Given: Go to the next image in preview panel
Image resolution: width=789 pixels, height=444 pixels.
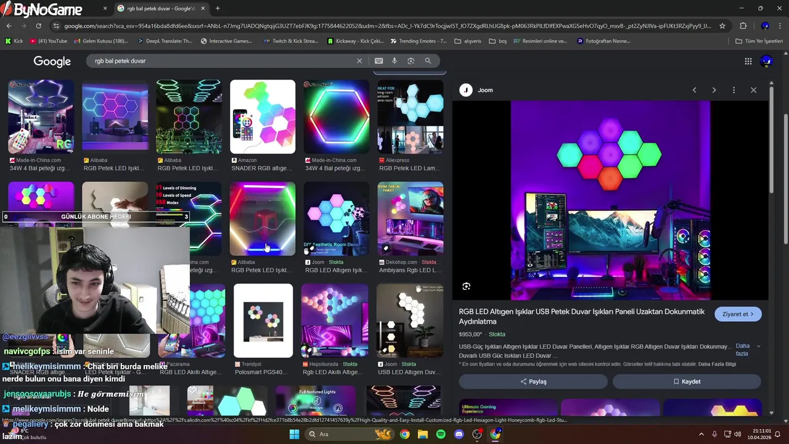Looking at the screenshot, I should [x=714, y=90].
